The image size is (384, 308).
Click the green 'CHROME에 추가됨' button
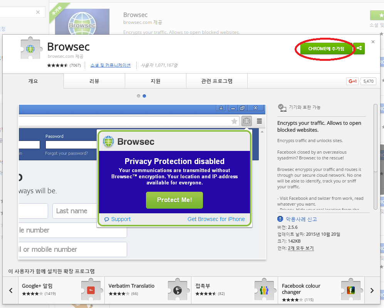coord(326,49)
